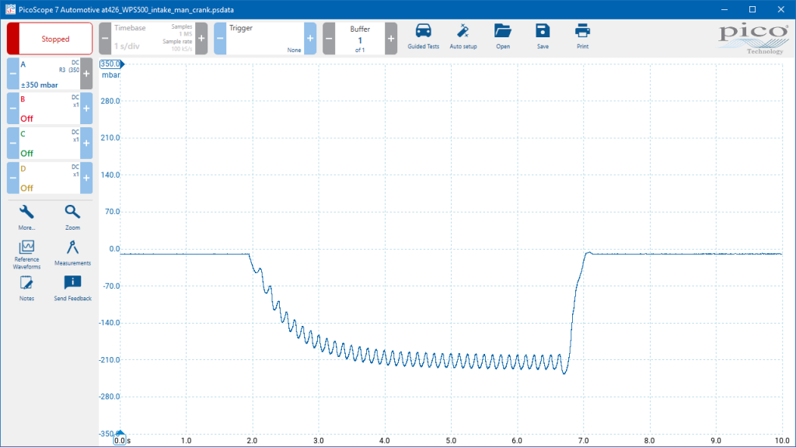Image resolution: width=796 pixels, height=447 pixels.
Task: Click the 'mbar' axis unit label
Action: click(x=111, y=75)
